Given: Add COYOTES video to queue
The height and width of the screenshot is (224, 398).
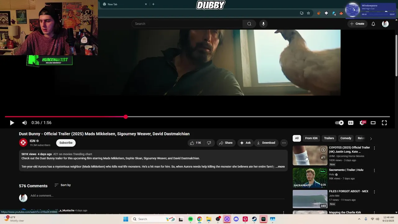Looking at the screenshot, I should [323, 157].
